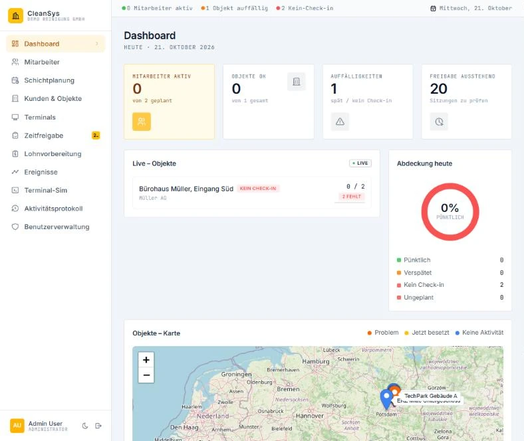Click the Ungeplant legend row
The width and height of the screenshot is (524, 441).
pyautogui.click(x=450, y=298)
